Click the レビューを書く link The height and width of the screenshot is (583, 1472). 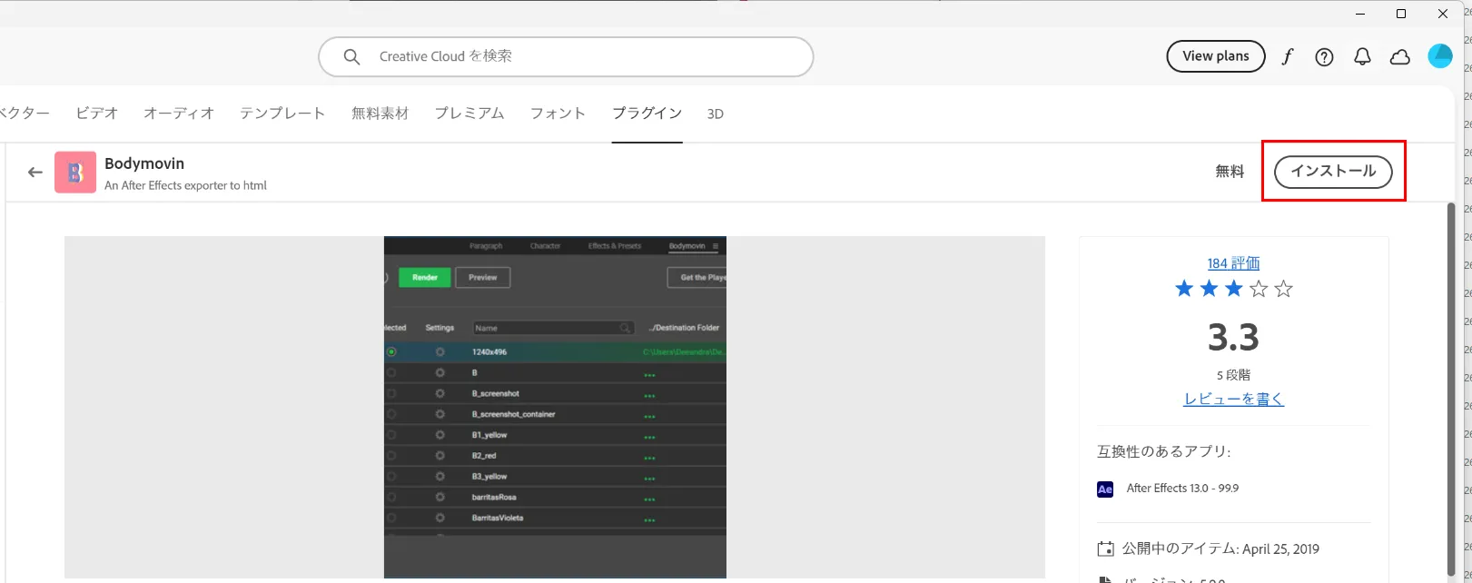pyautogui.click(x=1233, y=399)
